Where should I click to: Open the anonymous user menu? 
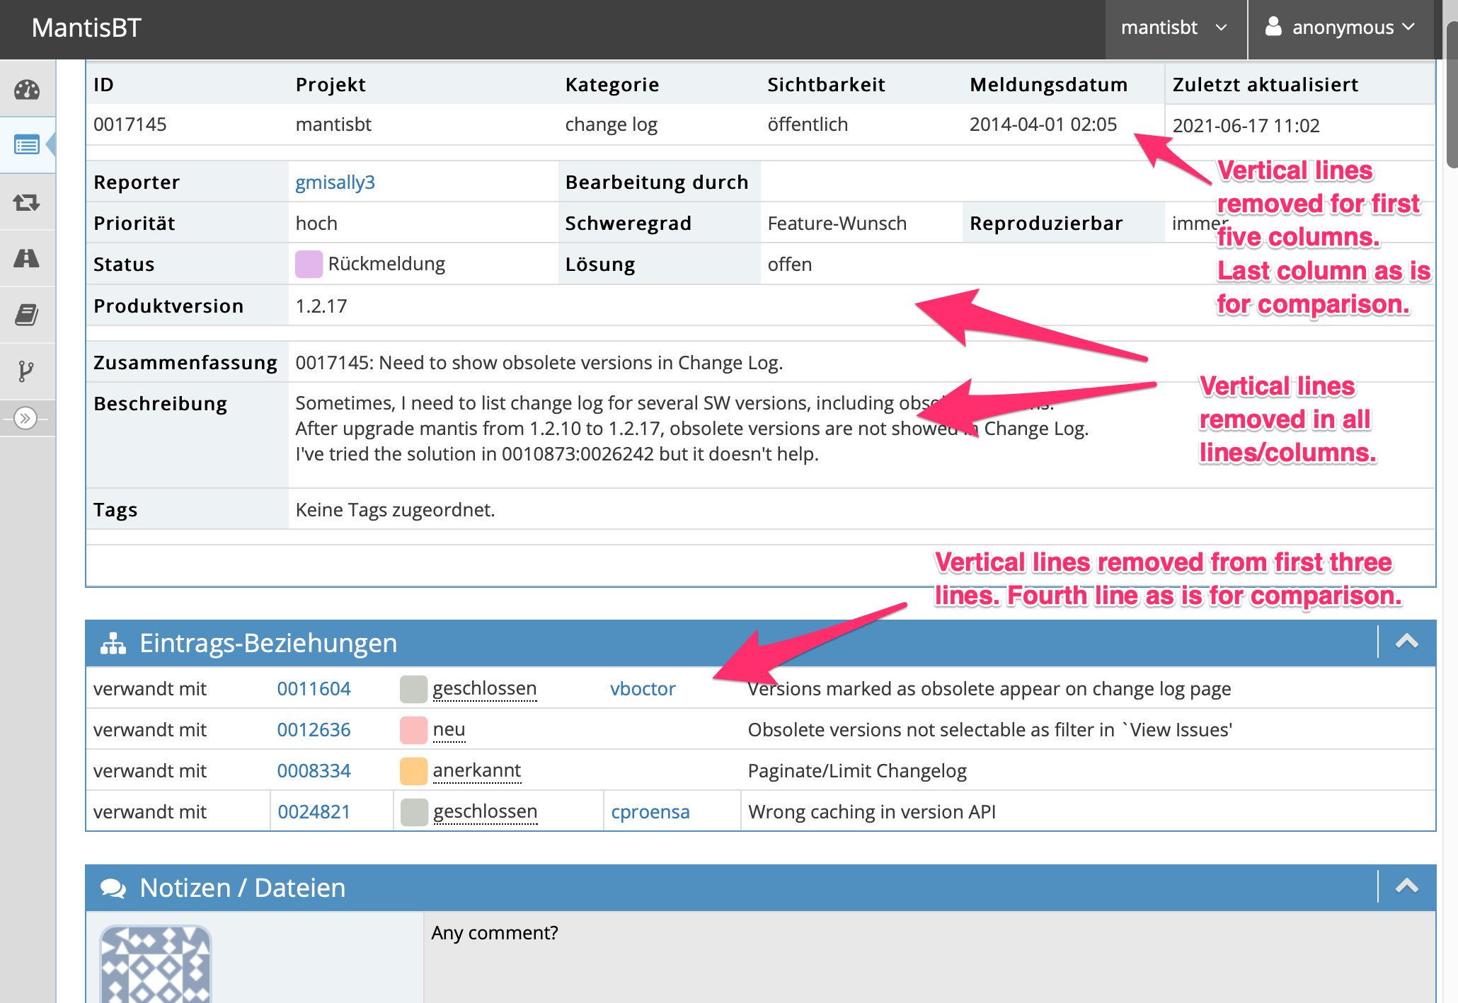point(1341,28)
